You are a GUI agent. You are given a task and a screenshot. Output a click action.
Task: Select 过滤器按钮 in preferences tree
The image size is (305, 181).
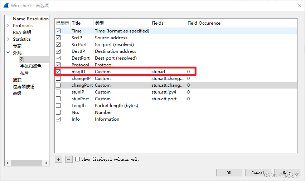(24, 86)
